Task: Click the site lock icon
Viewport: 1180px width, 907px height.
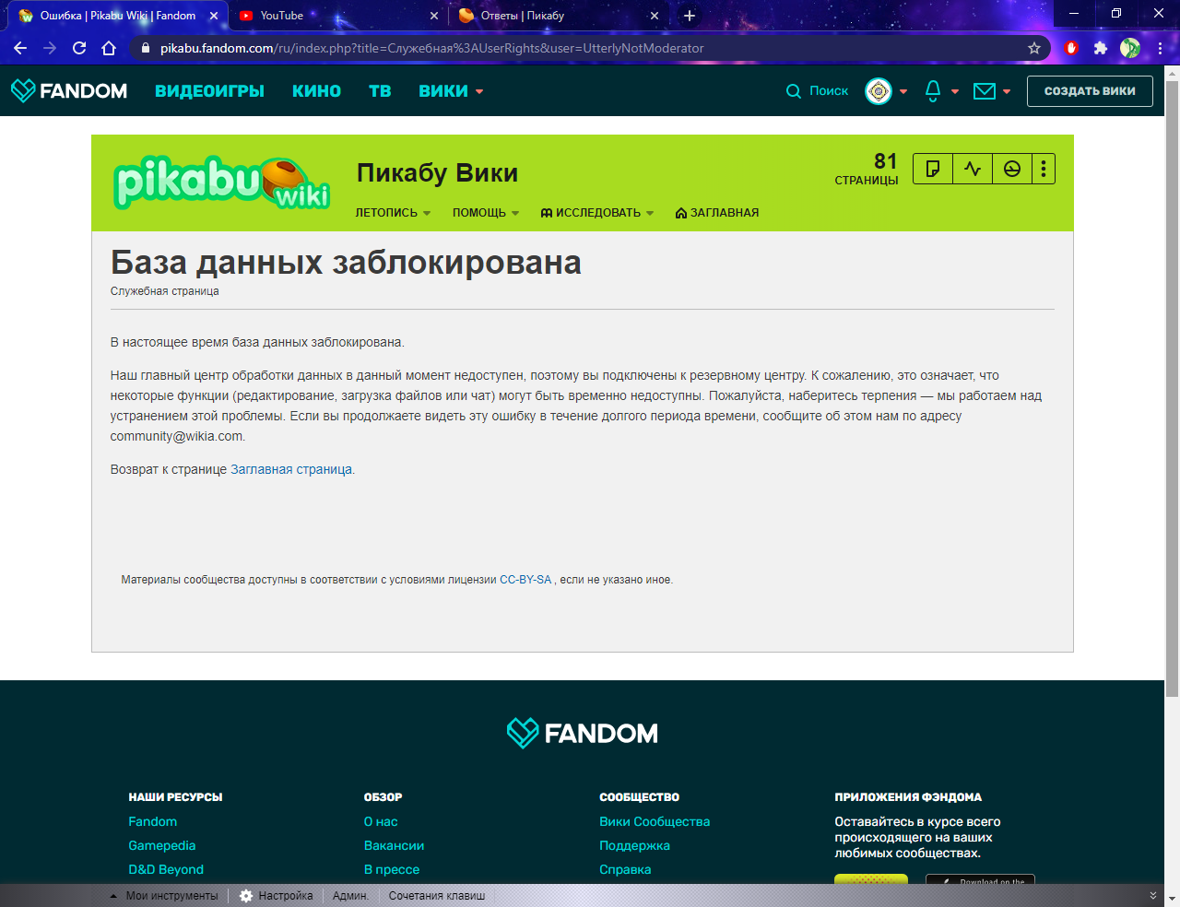Action: 145,48
